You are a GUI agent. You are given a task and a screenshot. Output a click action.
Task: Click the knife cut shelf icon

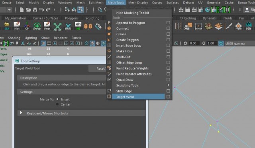228,26
